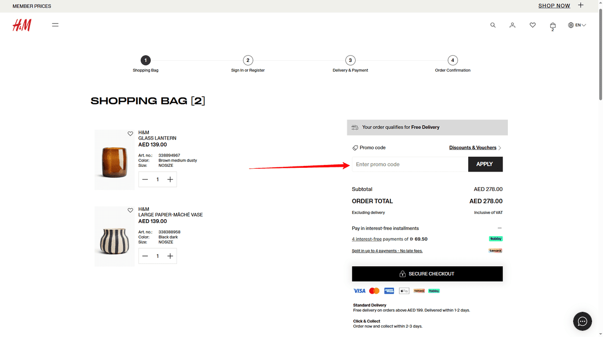Screen dimensions: 603x337
Task: Go to step 4 Order Confirmation
Action: click(453, 64)
